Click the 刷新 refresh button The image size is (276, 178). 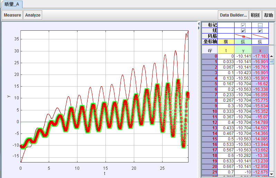[255, 15]
